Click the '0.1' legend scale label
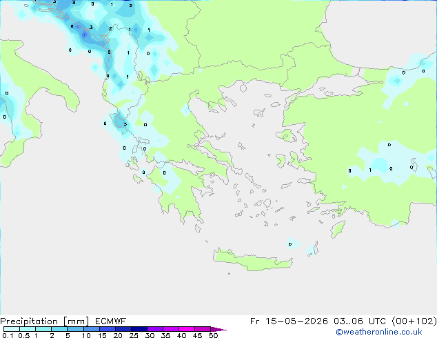Screen dimensions: 437x338 [x=8, y=335]
